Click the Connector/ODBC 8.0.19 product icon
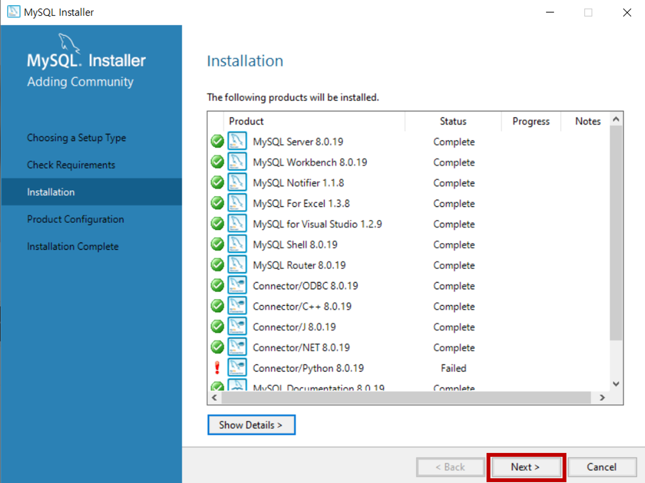645x483 pixels. pyautogui.click(x=237, y=286)
